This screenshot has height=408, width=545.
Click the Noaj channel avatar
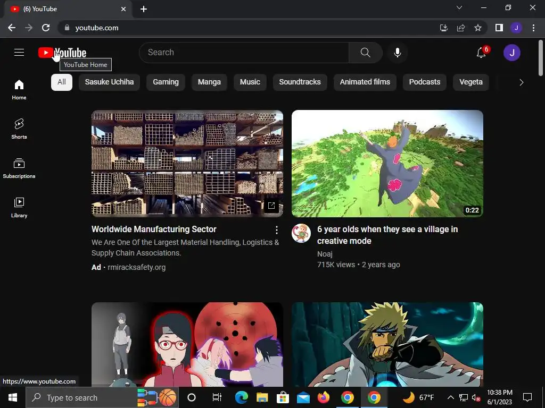[x=301, y=233]
